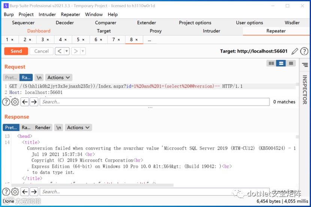Open response search help icon
Image resolution: width=311 pixels, height=207 pixels.
pos(6,192)
